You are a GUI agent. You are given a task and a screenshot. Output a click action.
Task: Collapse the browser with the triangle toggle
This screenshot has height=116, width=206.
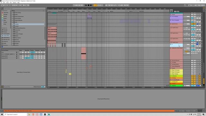click(x=2, y=8)
